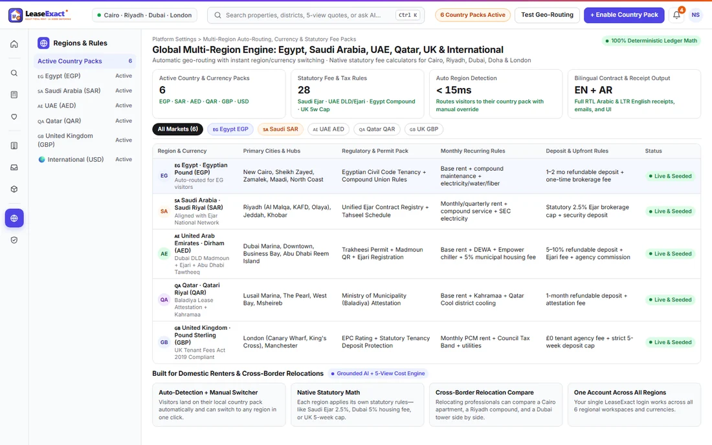The image size is (712, 445).
Task: Open the cube icon in the left sidebar
Action: pos(14,189)
